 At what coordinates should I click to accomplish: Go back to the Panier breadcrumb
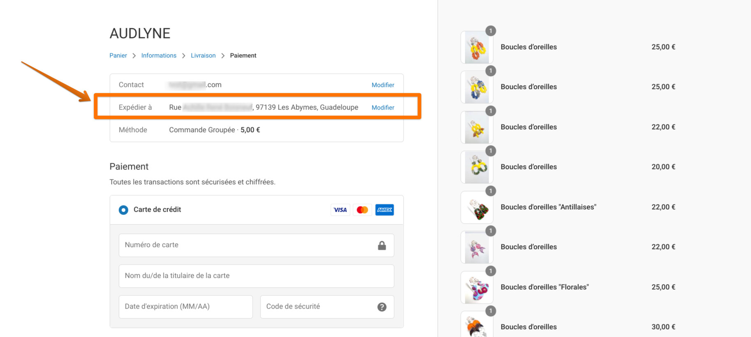pyautogui.click(x=118, y=55)
